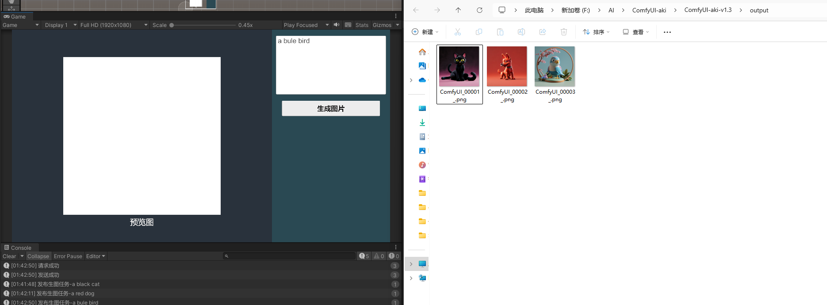This screenshot has width=827, height=305.
Task: Click the refresh icon in Explorer
Action: pos(479,10)
